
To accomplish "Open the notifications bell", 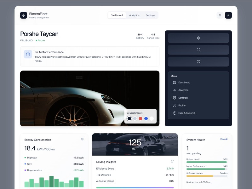I will click(220, 15).
